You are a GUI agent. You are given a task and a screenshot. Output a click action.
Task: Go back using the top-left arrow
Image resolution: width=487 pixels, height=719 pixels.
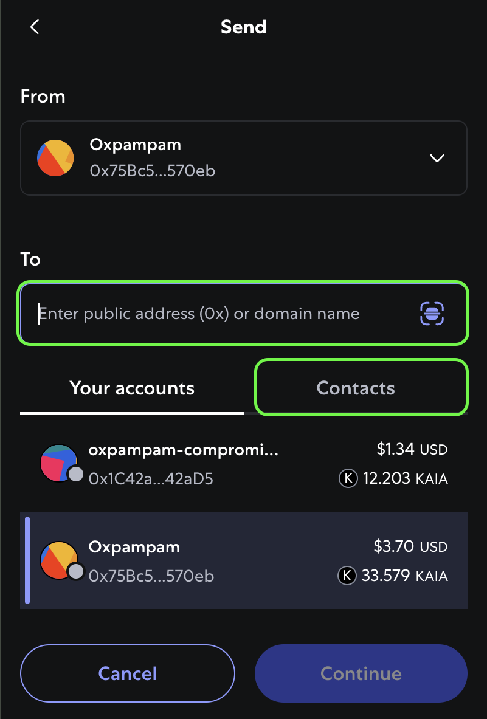coord(35,27)
